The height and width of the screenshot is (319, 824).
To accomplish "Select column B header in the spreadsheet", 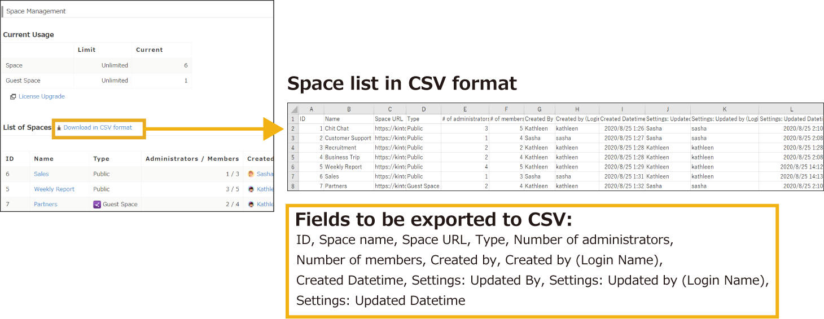I will [x=348, y=109].
